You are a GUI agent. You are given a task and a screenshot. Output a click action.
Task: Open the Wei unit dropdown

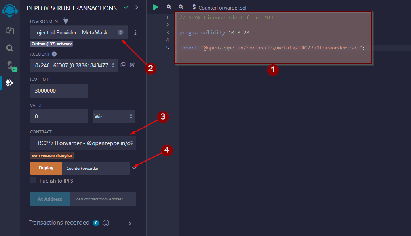tap(114, 116)
